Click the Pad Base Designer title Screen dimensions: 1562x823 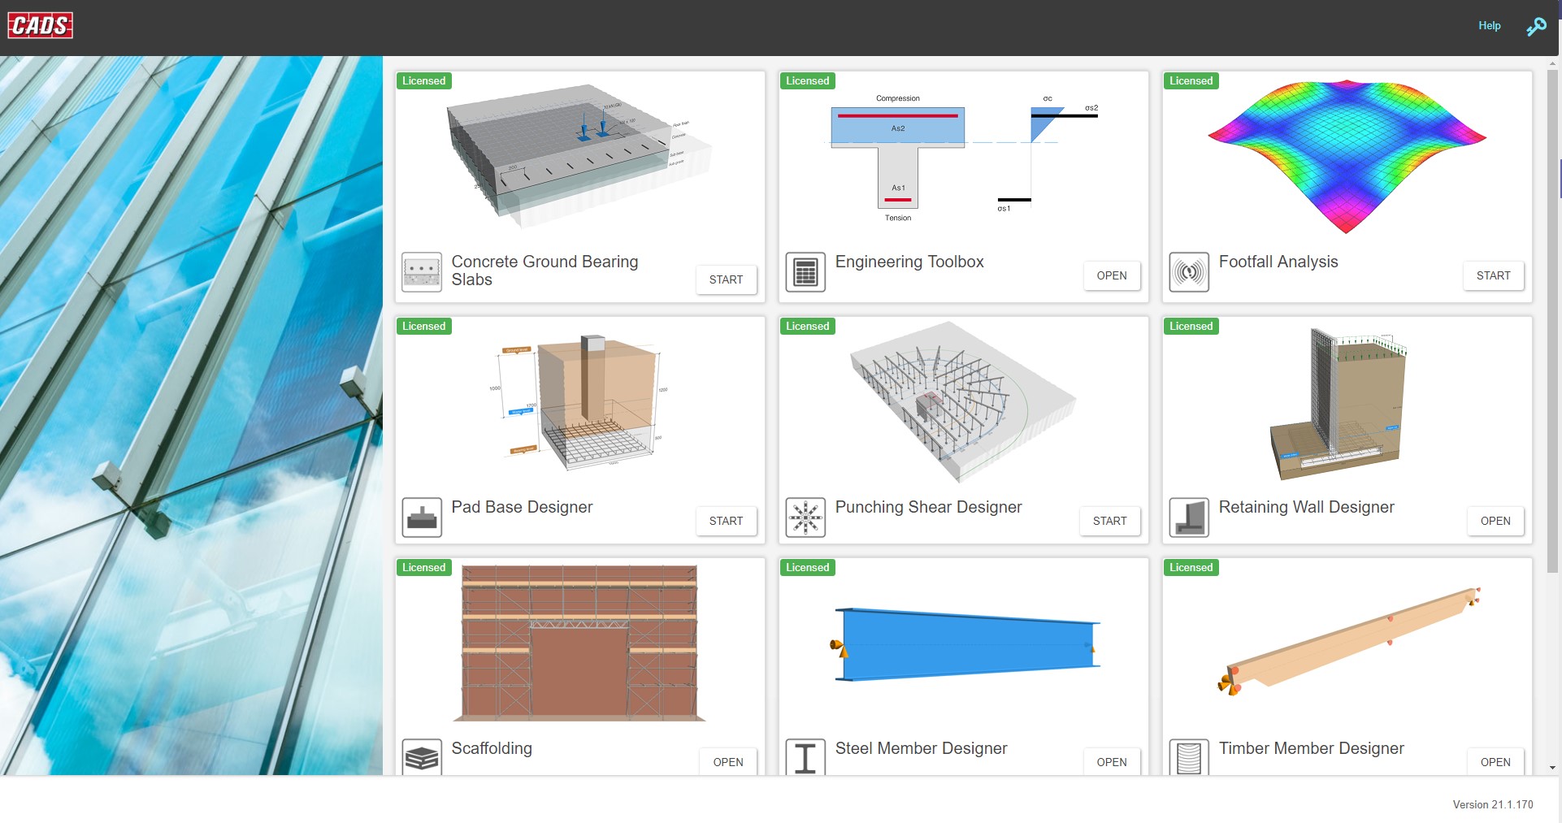522,507
